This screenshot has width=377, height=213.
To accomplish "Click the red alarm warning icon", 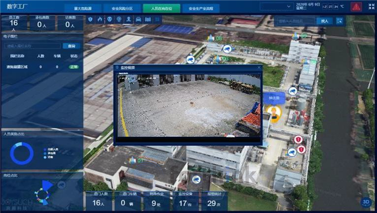I will (x=356, y=7).
